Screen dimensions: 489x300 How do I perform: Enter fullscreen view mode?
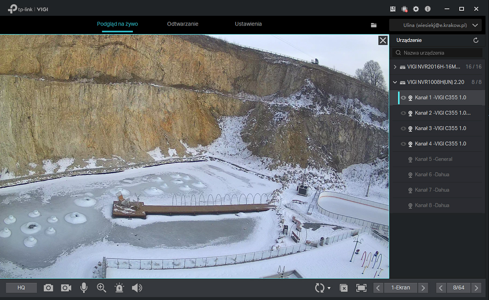[361, 288]
